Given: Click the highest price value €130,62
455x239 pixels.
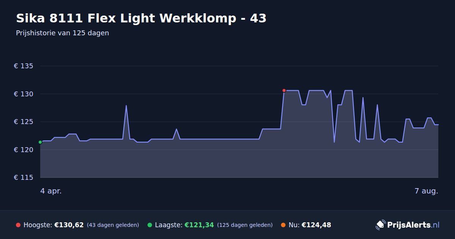Looking at the screenshot, I should [x=69, y=225].
